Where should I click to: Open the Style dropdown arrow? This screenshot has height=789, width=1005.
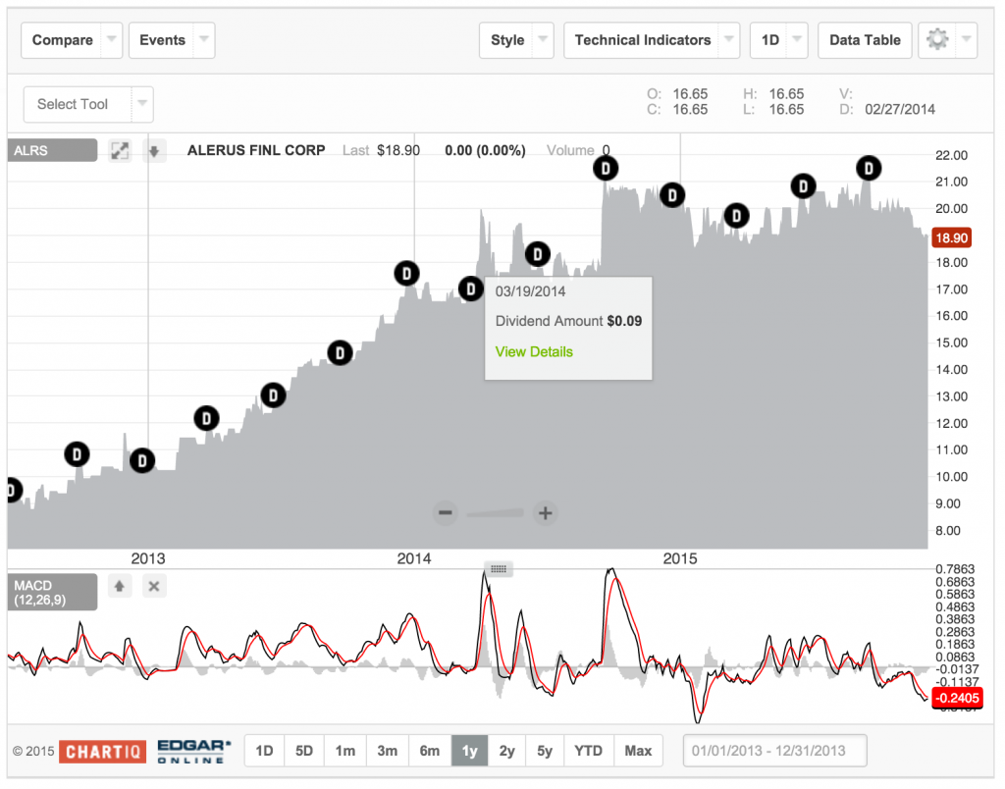click(544, 40)
